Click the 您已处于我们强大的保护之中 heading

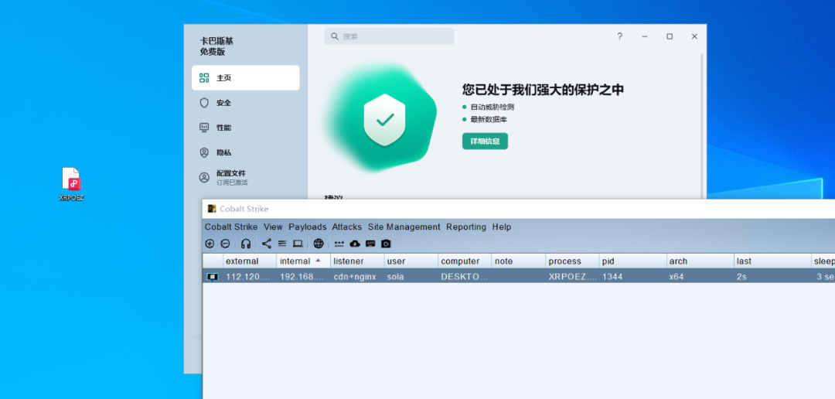(x=543, y=90)
